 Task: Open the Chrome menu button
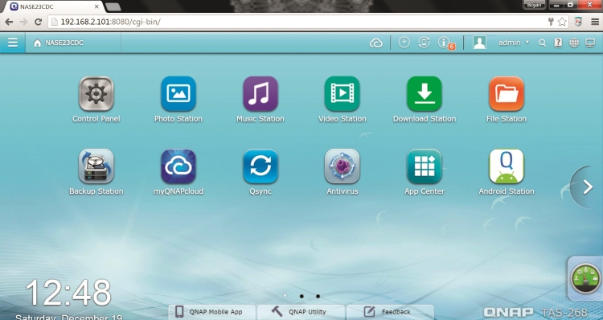click(595, 22)
